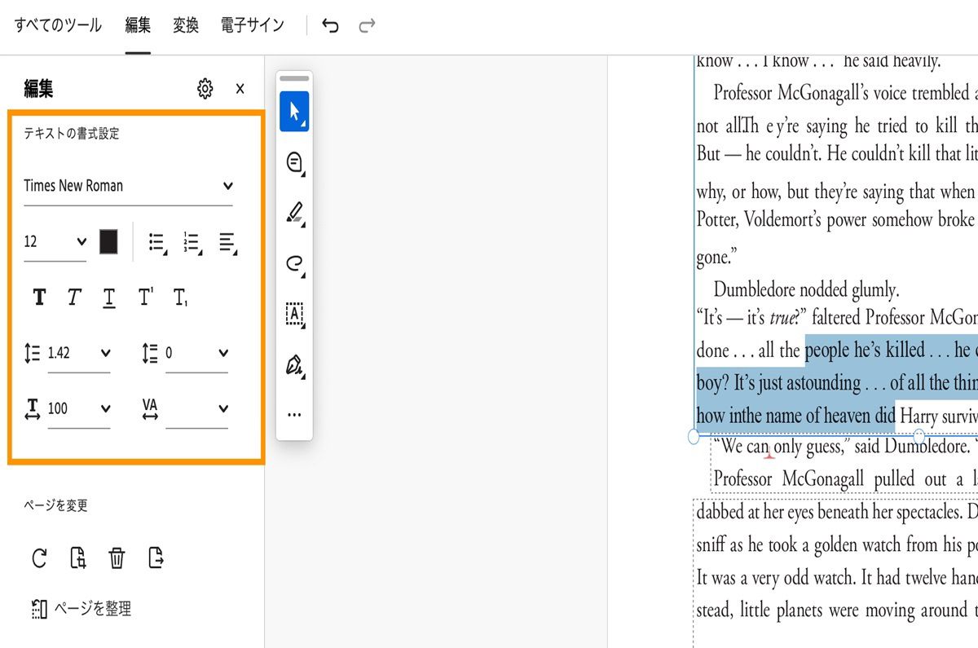Viewport: 978px width, 648px height.
Task: Click the text box left resize handle
Action: click(x=694, y=437)
